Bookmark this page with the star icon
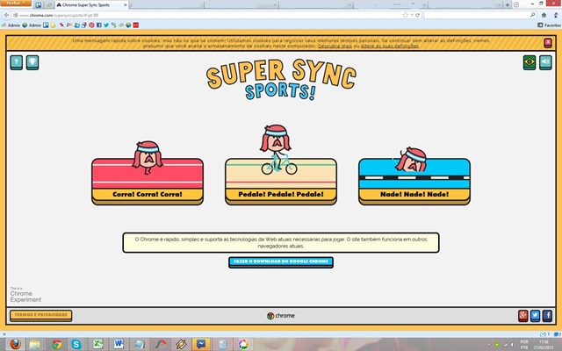562x351 pixels. (x=406, y=15)
